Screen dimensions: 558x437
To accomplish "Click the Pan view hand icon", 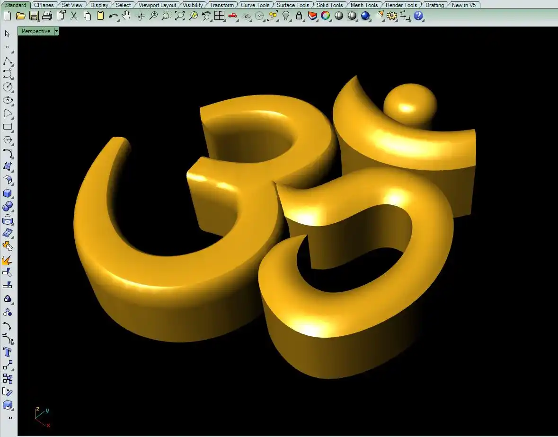I will click(126, 16).
